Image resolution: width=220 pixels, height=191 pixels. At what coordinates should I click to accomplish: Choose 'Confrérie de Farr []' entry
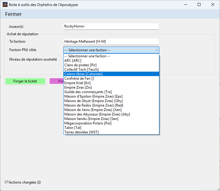(79, 78)
